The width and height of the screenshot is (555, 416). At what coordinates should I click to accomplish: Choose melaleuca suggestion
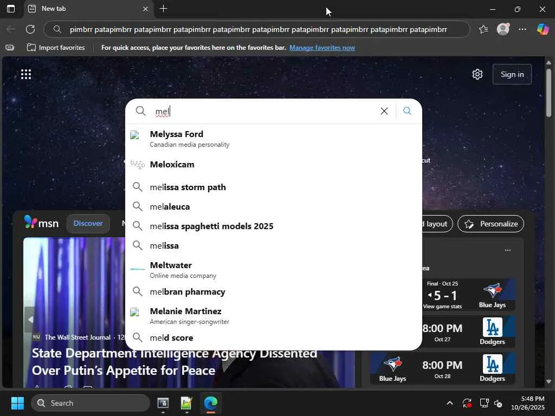point(274,206)
